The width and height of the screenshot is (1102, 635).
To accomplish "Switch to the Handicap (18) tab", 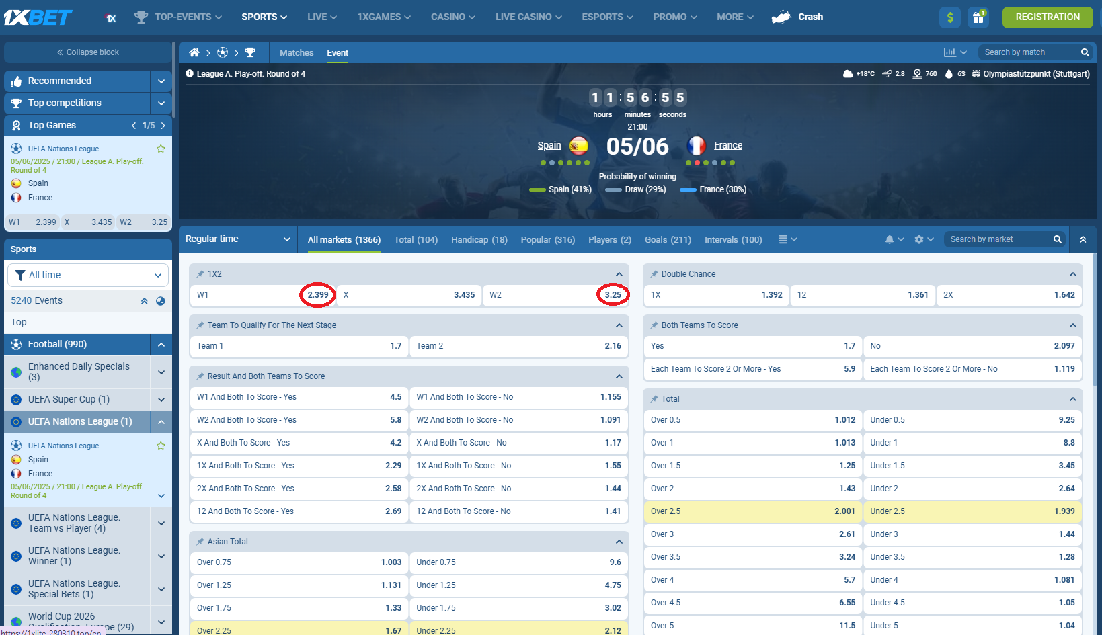I will [x=479, y=240].
